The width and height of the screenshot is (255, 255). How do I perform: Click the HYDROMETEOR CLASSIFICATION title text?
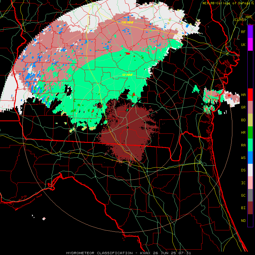99,253
